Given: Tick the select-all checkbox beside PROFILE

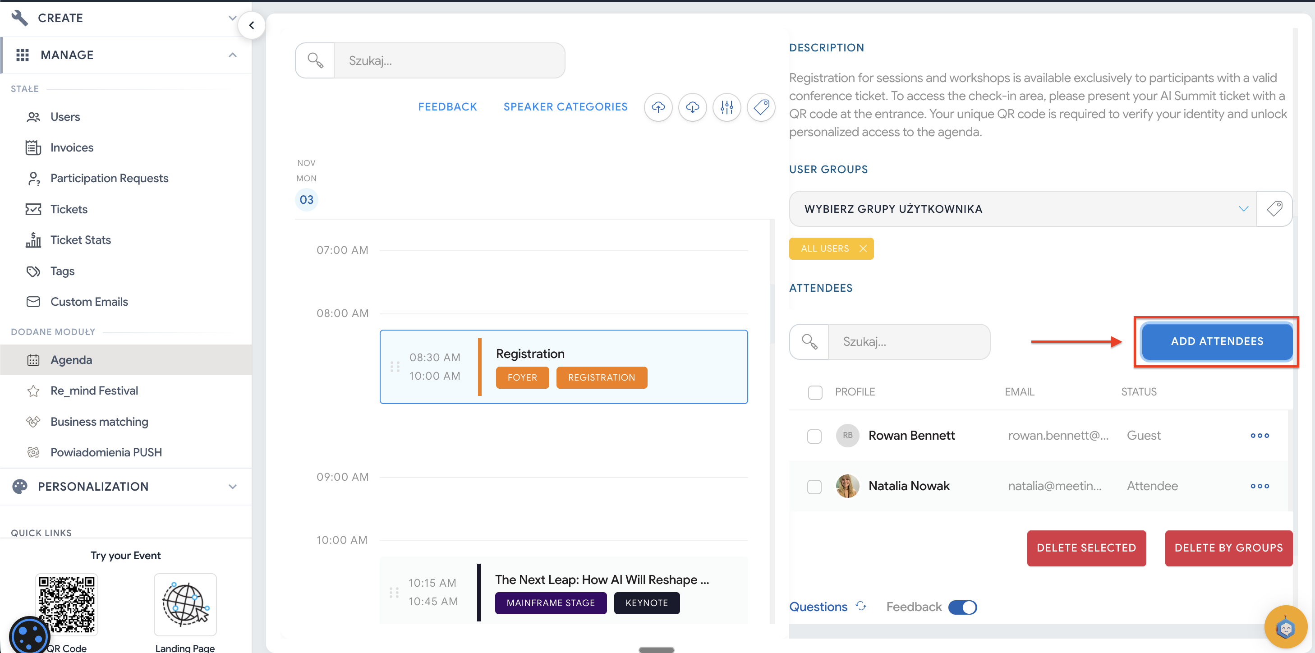Looking at the screenshot, I should (x=815, y=392).
